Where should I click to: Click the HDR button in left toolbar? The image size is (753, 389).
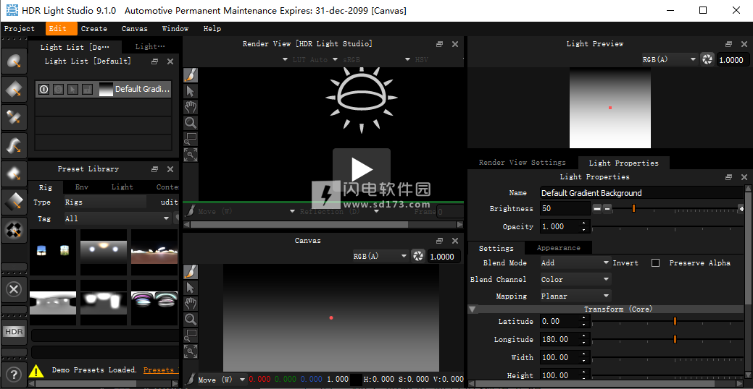[14, 331]
